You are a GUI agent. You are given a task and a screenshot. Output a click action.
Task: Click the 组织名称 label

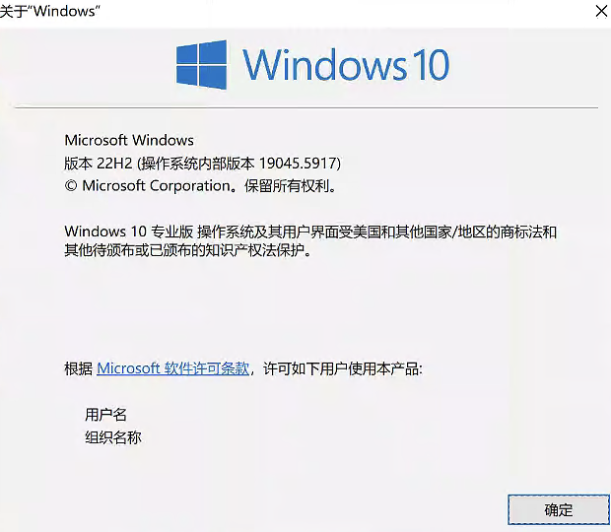(x=113, y=437)
